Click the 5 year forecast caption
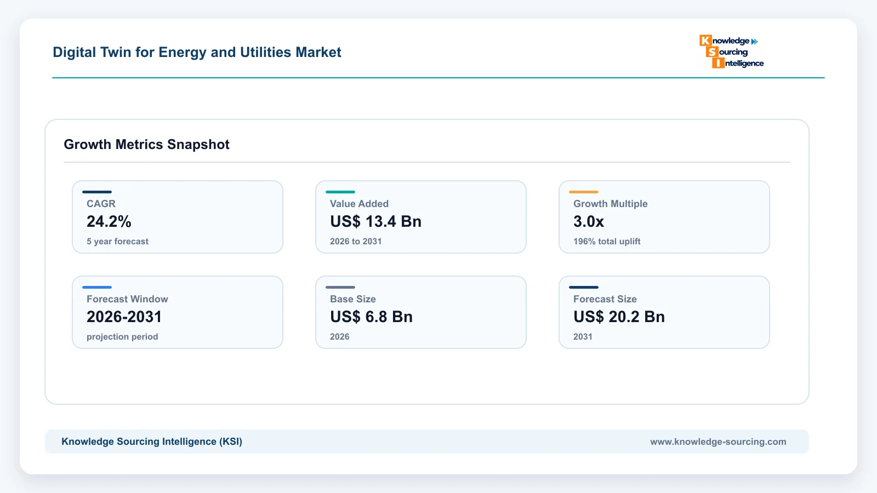The height and width of the screenshot is (493, 877). [117, 241]
